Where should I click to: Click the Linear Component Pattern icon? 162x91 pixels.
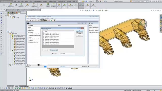pyautogui.click(x=21, y=5)
